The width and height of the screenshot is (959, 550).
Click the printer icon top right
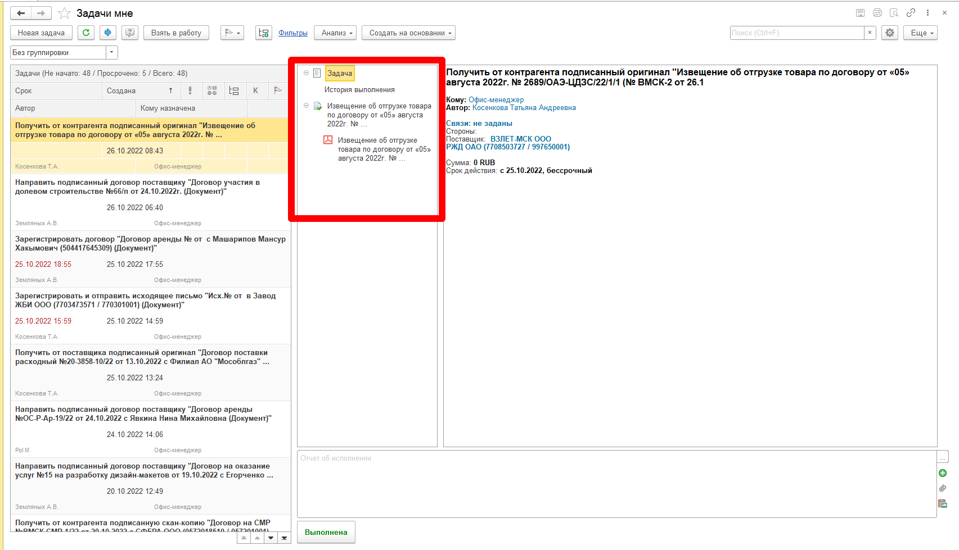click(877, 13)
